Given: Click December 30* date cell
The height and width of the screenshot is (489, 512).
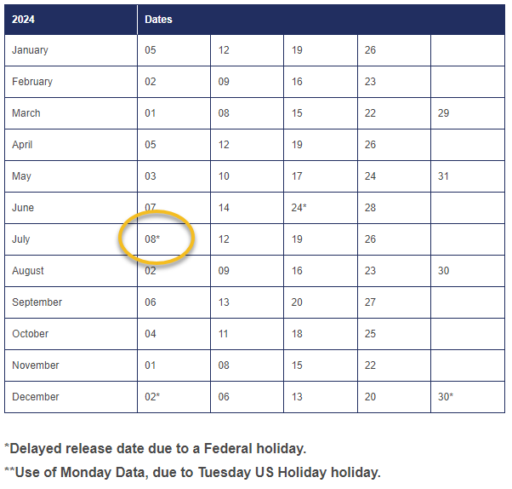Looking at the screenshot, I should pos(446,397).
